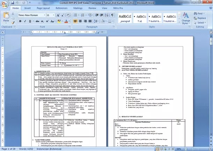The image size is (213, 151).
Task: Click Find in Editing group
Action: tap(199, 14)
